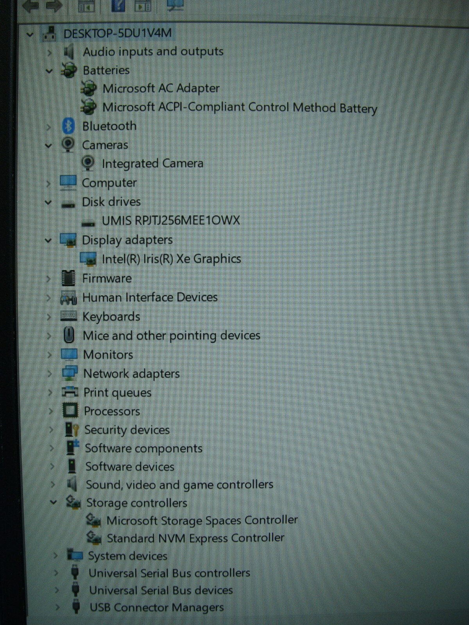Viewport: 469px width, 625px height.
Task: Expand the Firmware category
Action: pyautogui.click(x=48, y=279)
